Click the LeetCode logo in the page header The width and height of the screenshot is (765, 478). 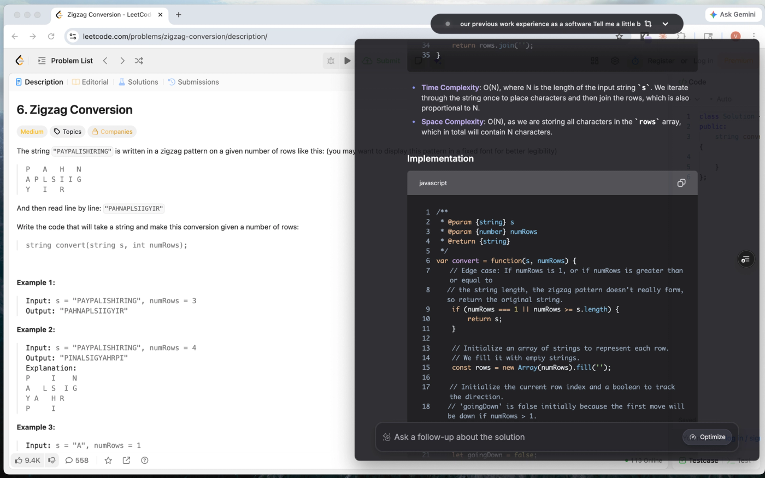(x=20, y=61)
